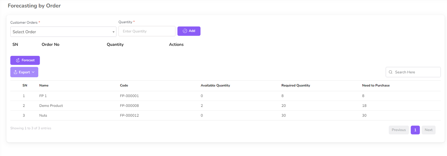
Task: Sort by Required Quantity header
Action: pyautogui.click(x=296, y=86)
